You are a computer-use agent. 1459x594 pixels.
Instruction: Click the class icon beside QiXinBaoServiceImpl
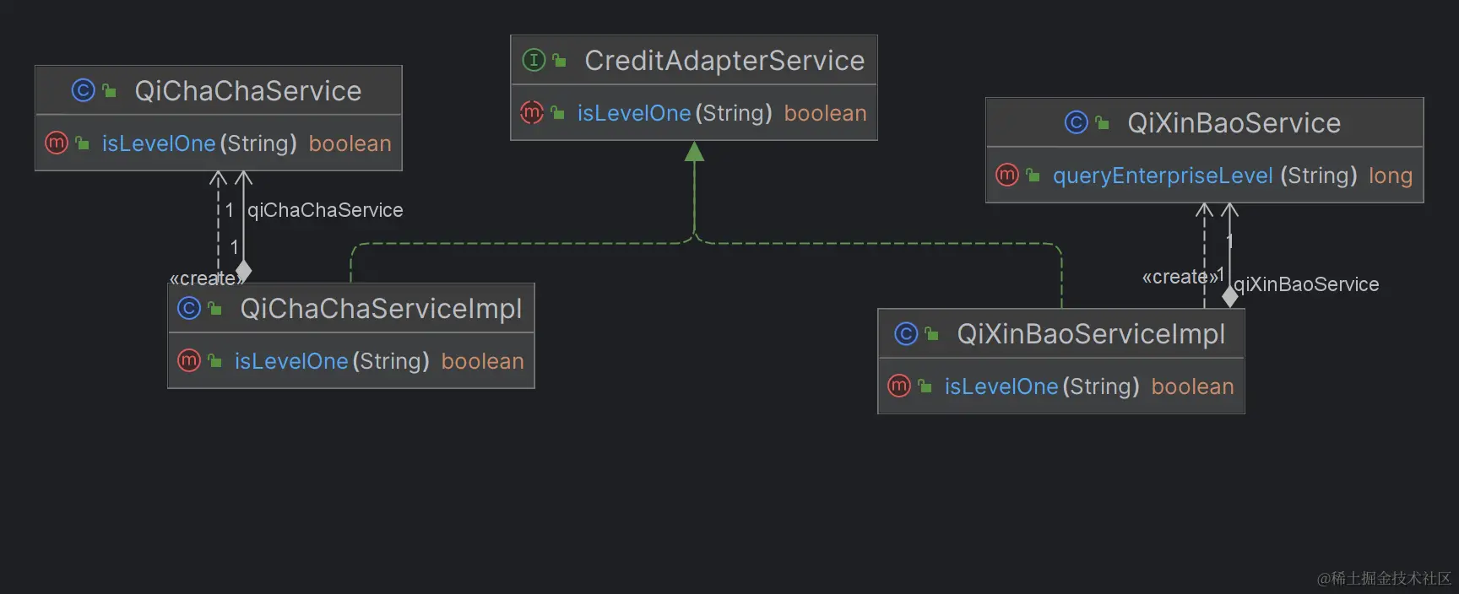click(905, 334)
